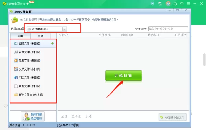This screenshot has width=206, height=130.
Task: Select 音频文件 (未扫描) category
Action: pyautogui.click(x=33, y=52)
